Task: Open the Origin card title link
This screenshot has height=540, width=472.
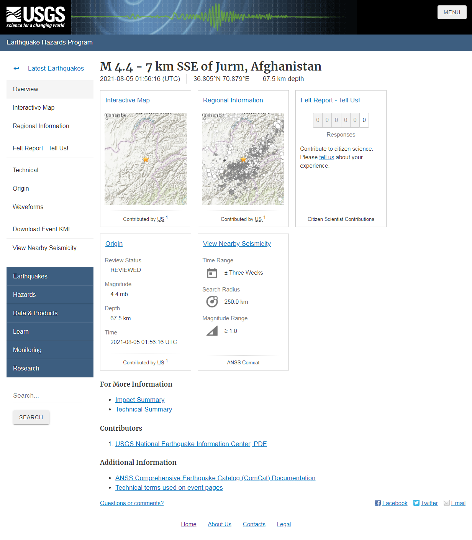Action: click(x=114, y=244)
